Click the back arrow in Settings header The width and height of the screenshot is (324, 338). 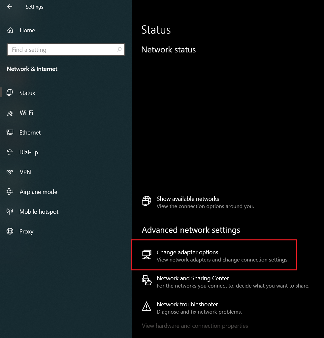10,7
